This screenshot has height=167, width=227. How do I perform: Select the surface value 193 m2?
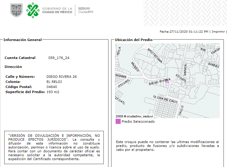(53, 92)
